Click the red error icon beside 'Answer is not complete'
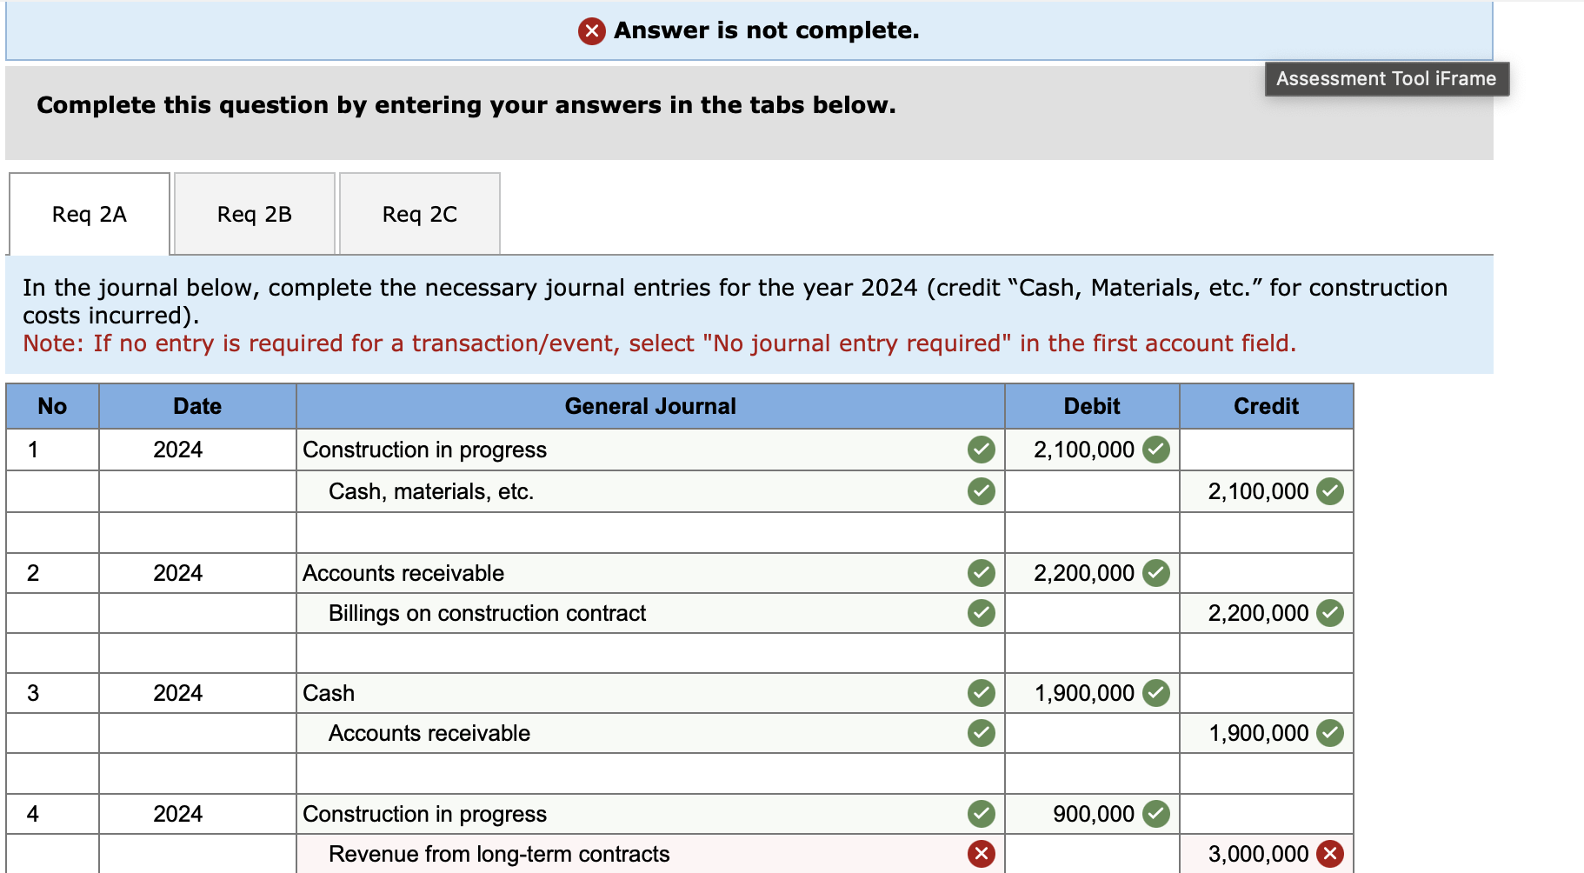Image resolution: width=1584 pixels, height=873 pixels. pos(592,31)
